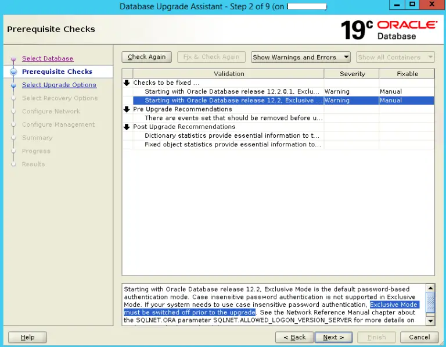Open the Show Warnings and Errors dropdown
Image resolution: width=446 pixels, height=347 pixels.
(301, 57)
